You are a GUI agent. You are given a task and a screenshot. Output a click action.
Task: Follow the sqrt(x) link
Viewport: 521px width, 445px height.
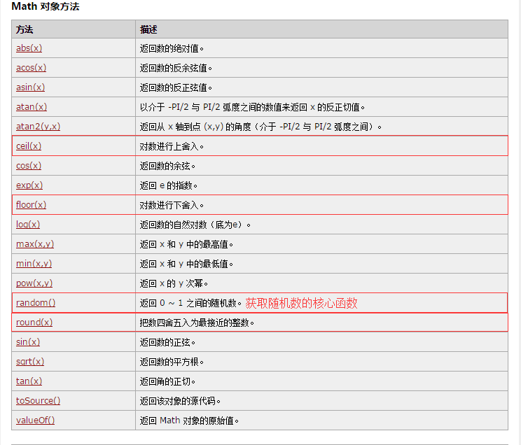pos(30,362)
